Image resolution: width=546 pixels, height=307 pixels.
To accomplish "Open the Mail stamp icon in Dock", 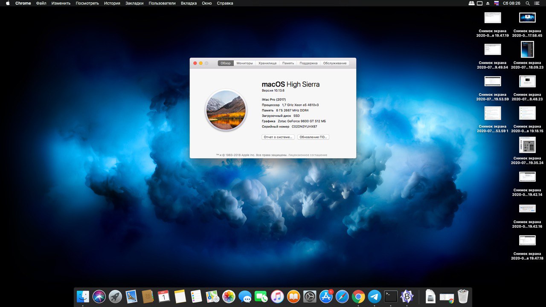I will tap(131, 296).
